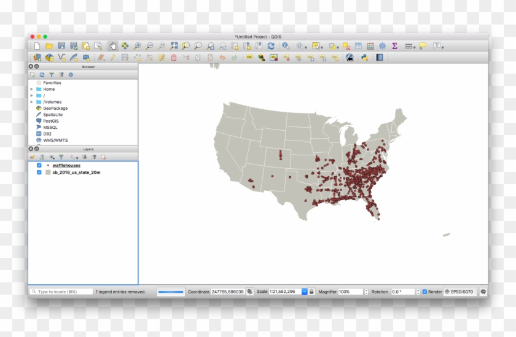Screen dimensions: 516x337
Task: Float the Layers panel
Action: tap(36, 149)
